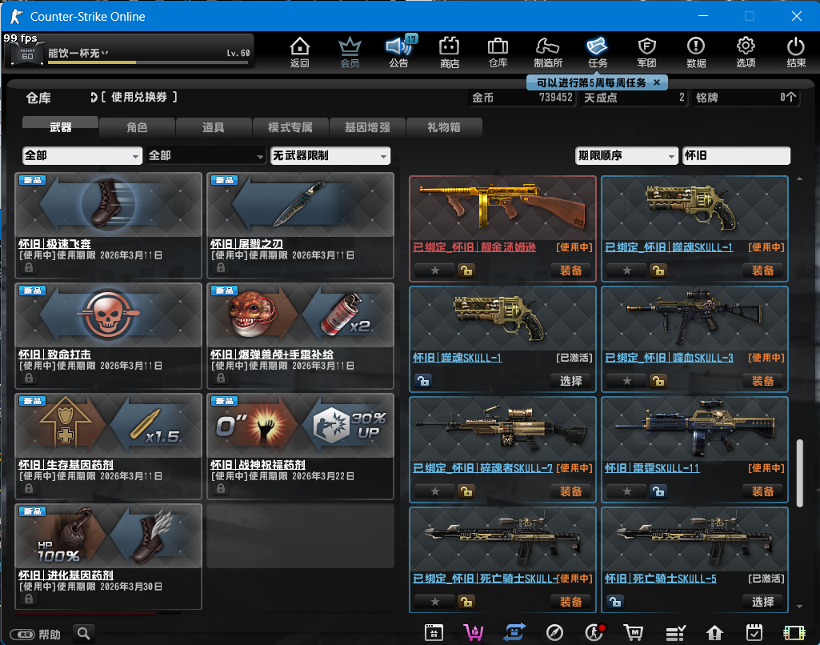Screen dimensions: 820x645
Task: Expand the second 全部 dark dropdown
Action: (206, 155)
